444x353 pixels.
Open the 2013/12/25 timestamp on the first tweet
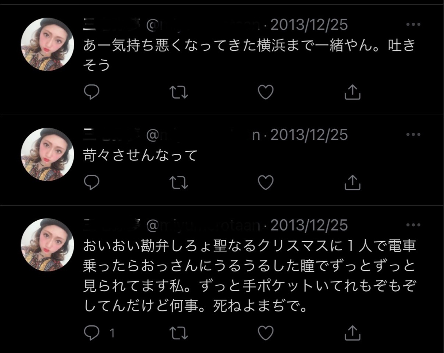[309, 25]
